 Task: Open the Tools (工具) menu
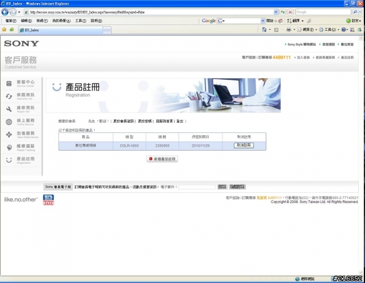pos(80,21)
